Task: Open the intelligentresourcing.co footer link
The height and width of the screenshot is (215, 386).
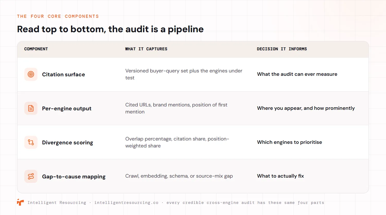Action: click(126, 203)
